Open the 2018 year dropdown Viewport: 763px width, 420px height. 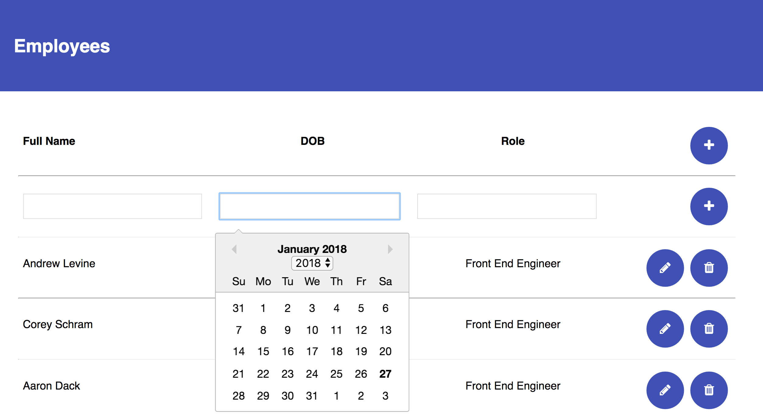pos(312,263)
